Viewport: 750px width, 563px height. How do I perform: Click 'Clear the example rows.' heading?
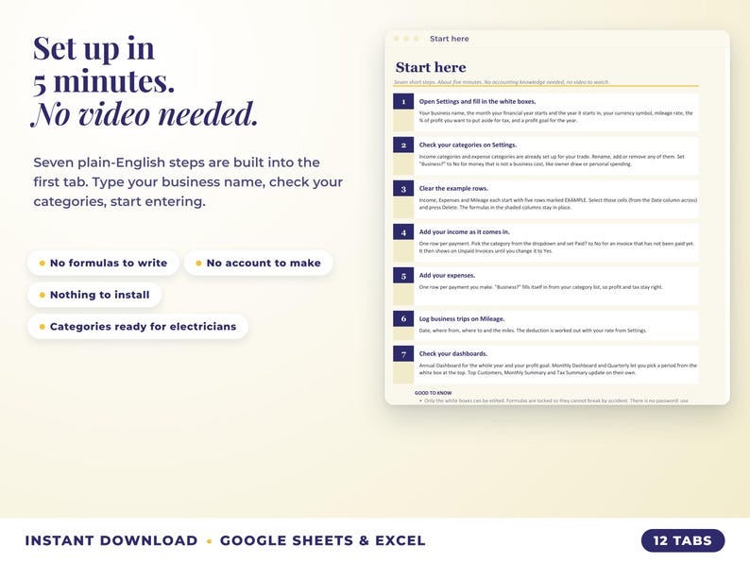453,189
